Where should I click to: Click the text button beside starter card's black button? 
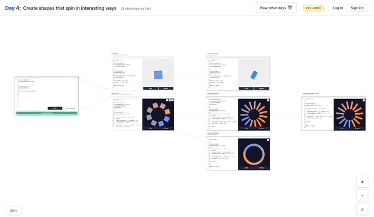[70, 108]
